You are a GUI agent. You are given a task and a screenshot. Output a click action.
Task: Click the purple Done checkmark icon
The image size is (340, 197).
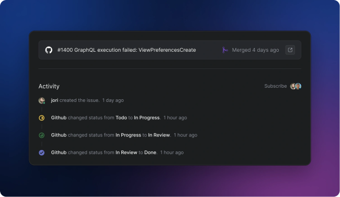(x=42, y=153)
